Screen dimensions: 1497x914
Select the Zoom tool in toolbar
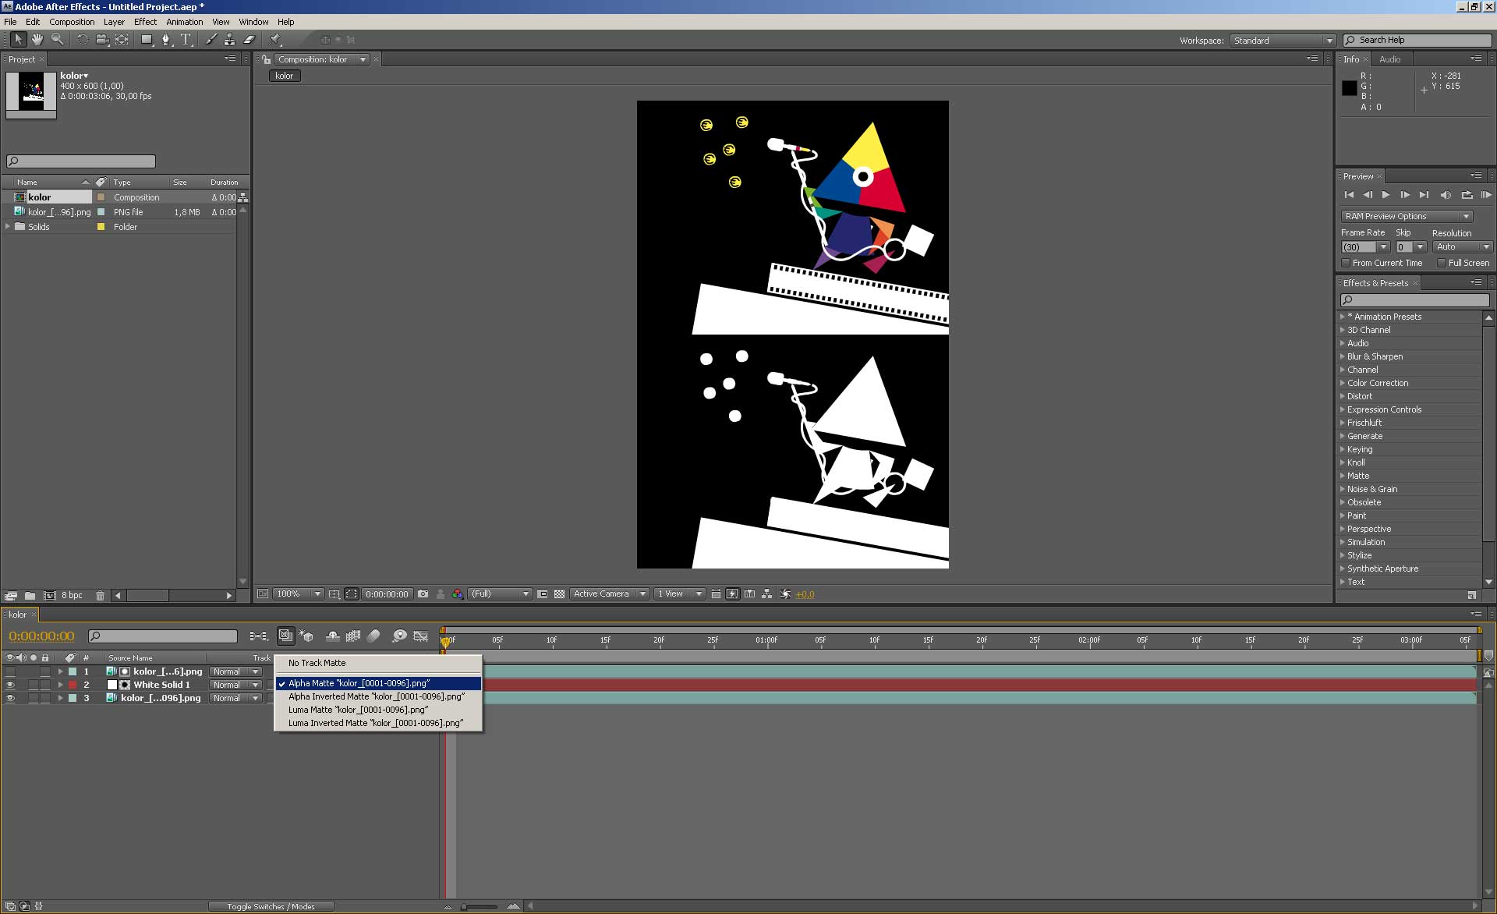pyautogui.click(x=55, y=40)
